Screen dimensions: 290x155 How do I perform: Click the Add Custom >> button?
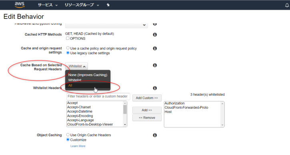147,98
